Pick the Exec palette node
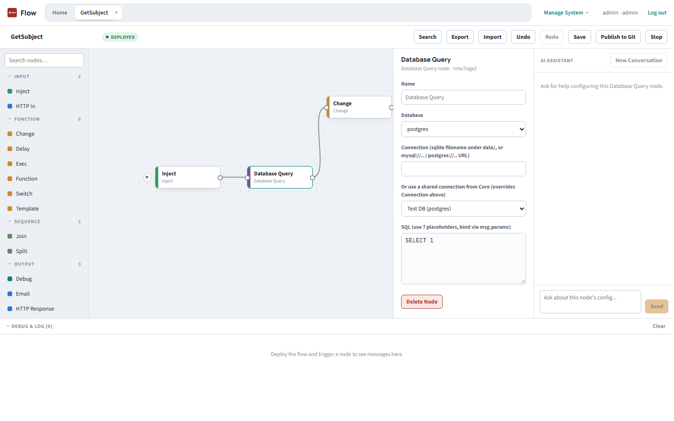 pyautogui.click(x=44, y=164)
